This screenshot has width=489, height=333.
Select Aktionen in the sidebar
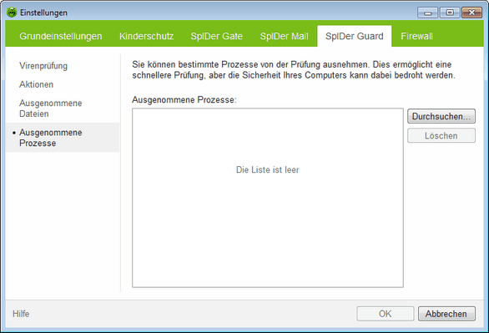[x=36, y=84]
